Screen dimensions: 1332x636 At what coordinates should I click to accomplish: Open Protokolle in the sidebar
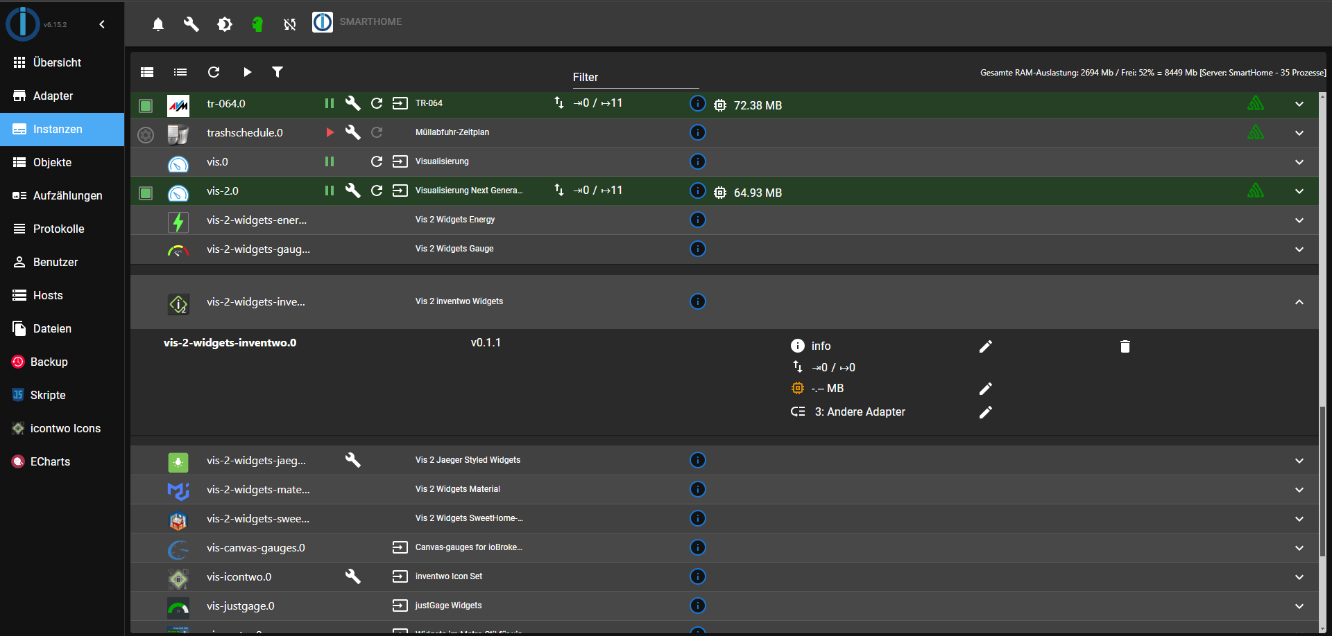(x=62, y=229)
